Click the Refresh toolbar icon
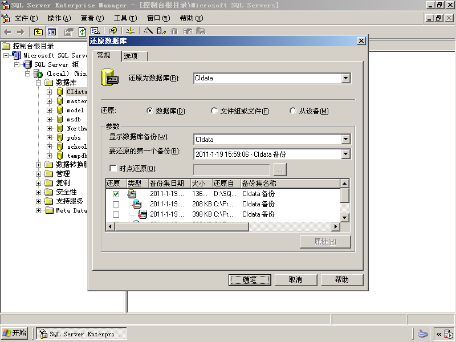The image size is (456, 342). click(82, 32)
